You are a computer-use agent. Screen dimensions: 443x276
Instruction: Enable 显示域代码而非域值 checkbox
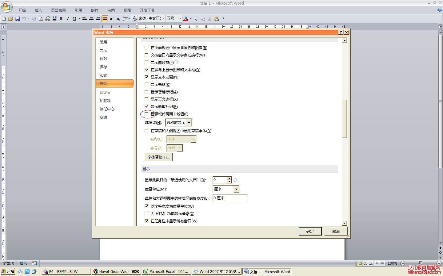click(x=146, y=114)
